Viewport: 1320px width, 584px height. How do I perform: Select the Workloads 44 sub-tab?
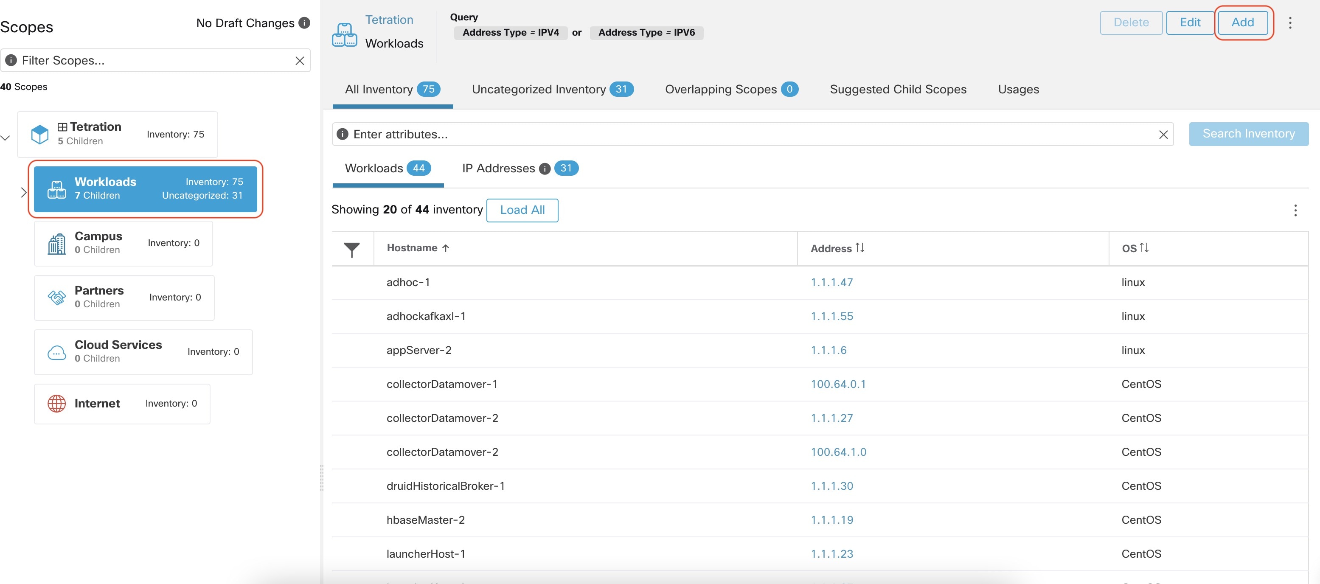(388, 168)
